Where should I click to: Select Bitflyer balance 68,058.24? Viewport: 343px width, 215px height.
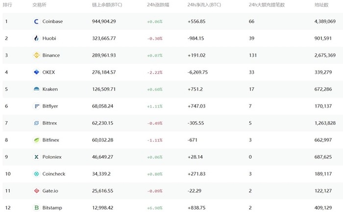[x=102, y=106]
